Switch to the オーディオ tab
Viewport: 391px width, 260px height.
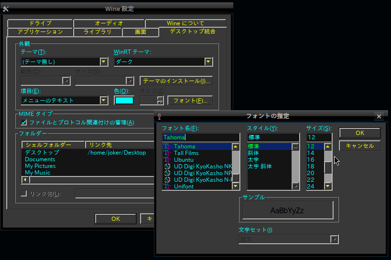point(109,23)
